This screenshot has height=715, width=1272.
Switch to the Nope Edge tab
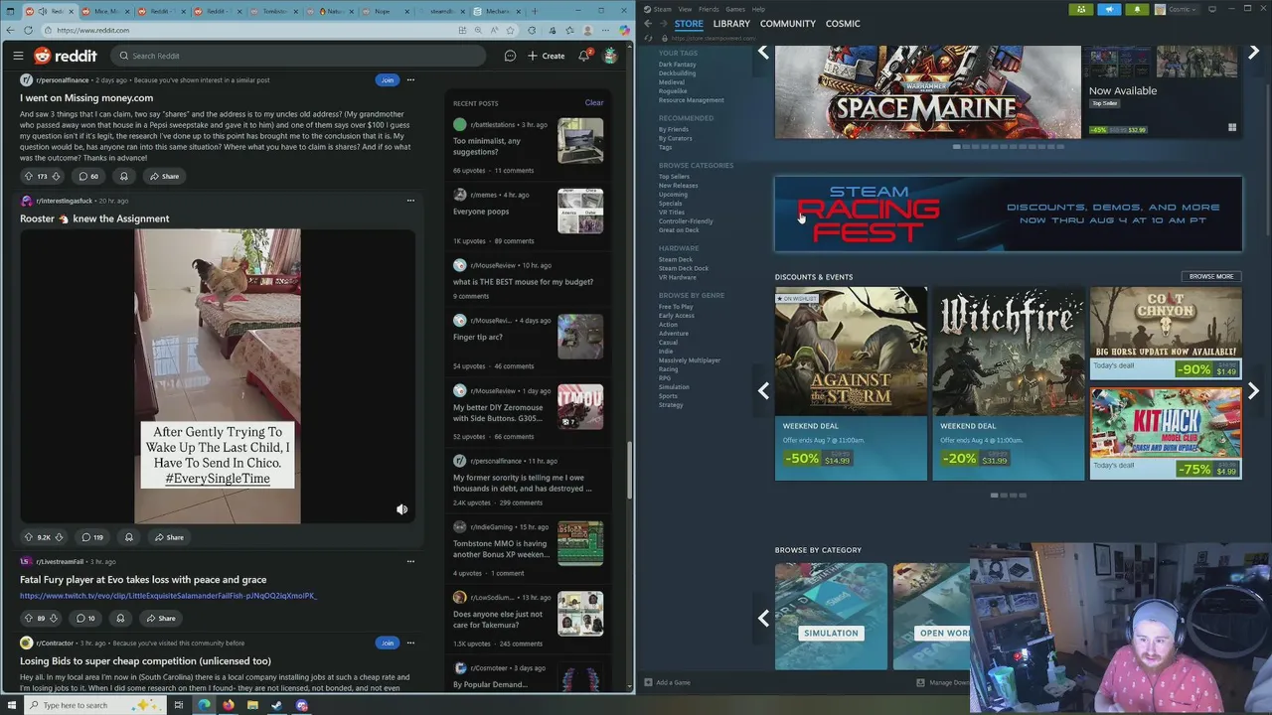click(383, 11)
